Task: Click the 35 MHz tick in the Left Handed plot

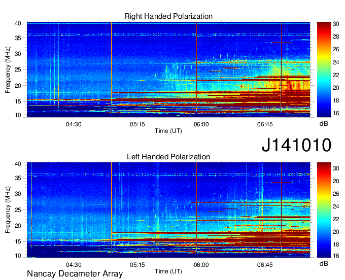Action: (18, 178)
